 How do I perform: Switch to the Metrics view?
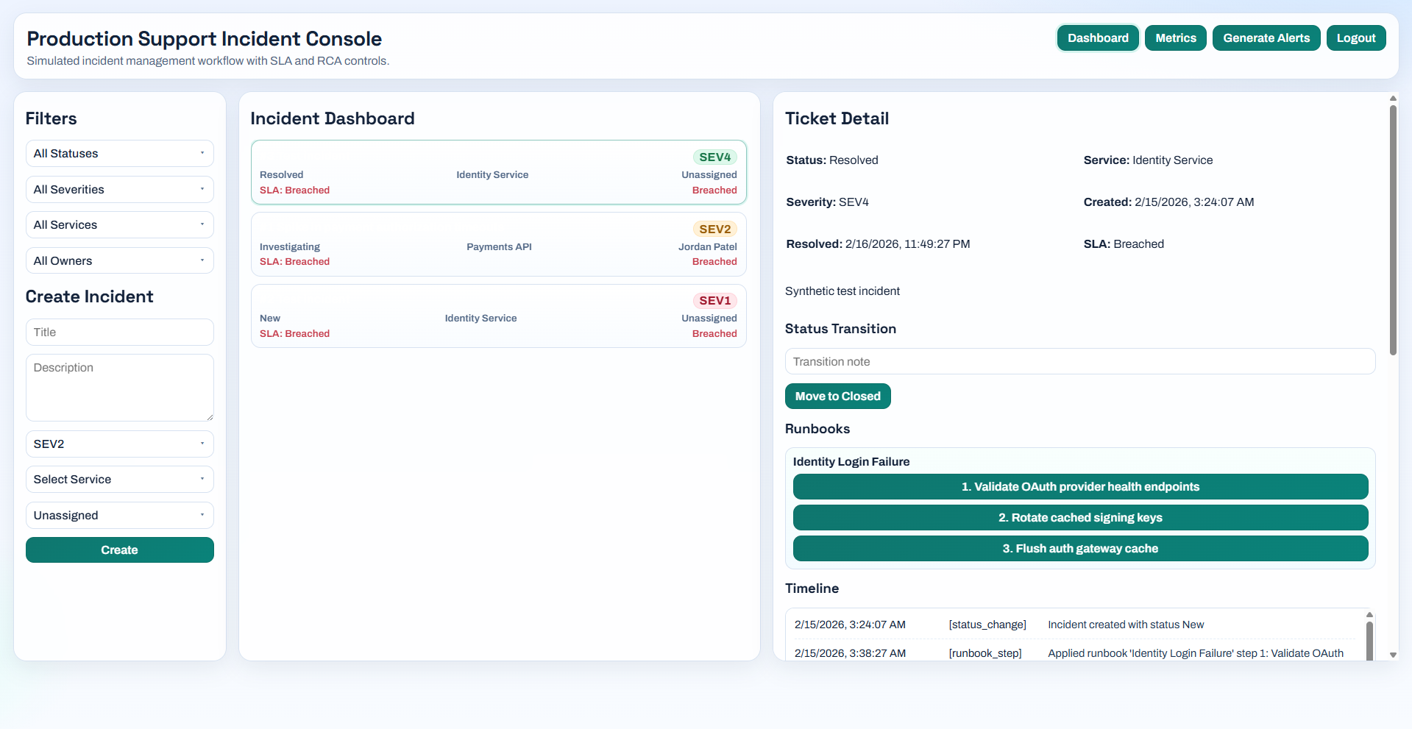point(1174,38)
